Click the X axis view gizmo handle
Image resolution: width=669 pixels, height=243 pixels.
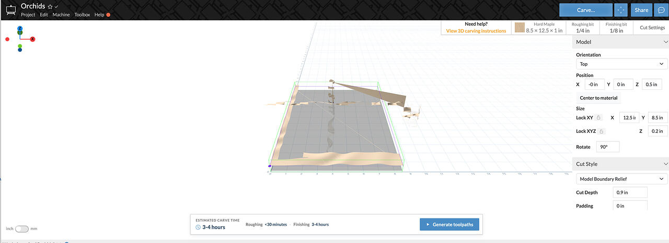32,39
